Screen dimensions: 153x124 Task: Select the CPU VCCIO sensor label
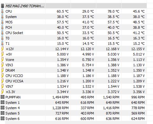click(14, 76)
